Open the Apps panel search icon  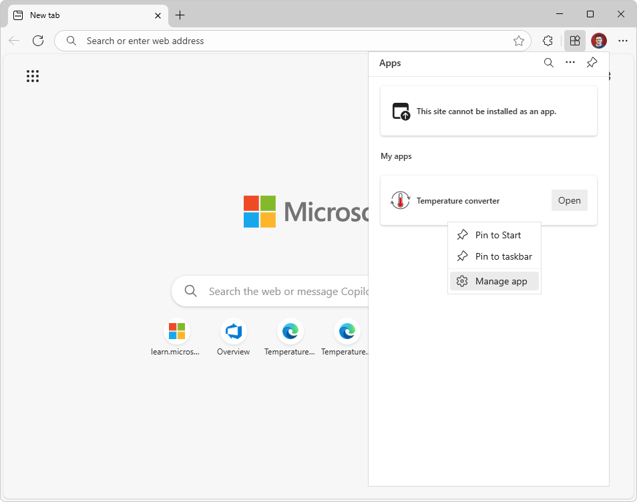[548, 62]
